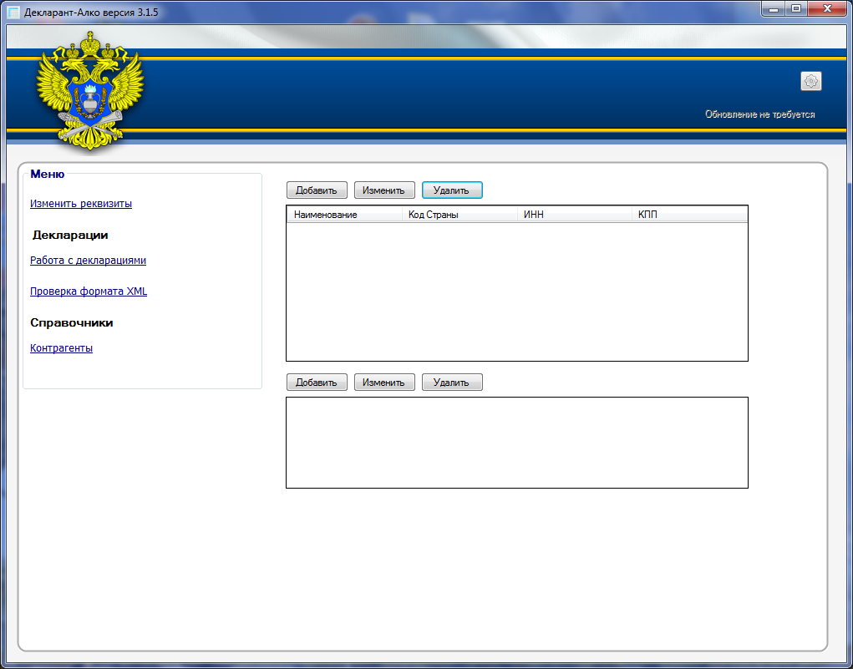Open settings via the gear icon
853x669 pixels.
click(x=810, y=81)
